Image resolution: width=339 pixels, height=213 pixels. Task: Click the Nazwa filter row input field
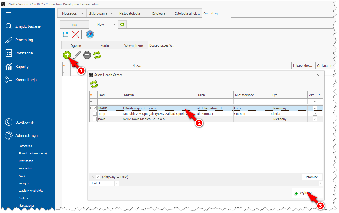tap(159, 101)
